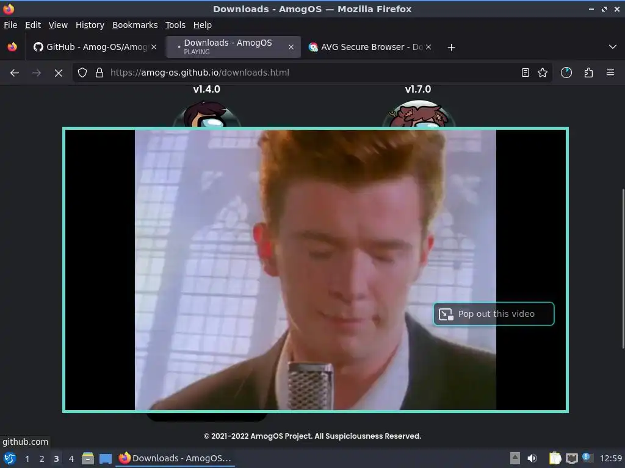The width and height of the screenshot is (625, 468).
Task: Close the GitHub Amog-OS tab
Action: (x=154, y=47)
